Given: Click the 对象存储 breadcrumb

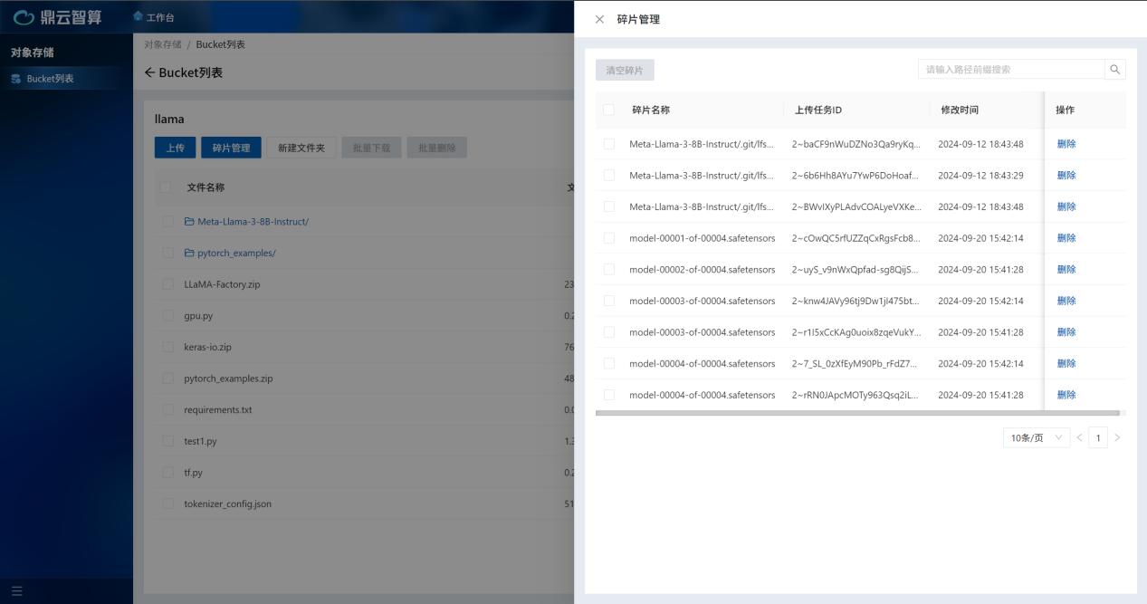Looking at the screenshot, I should pyautogui.click(x=162, y=44).
